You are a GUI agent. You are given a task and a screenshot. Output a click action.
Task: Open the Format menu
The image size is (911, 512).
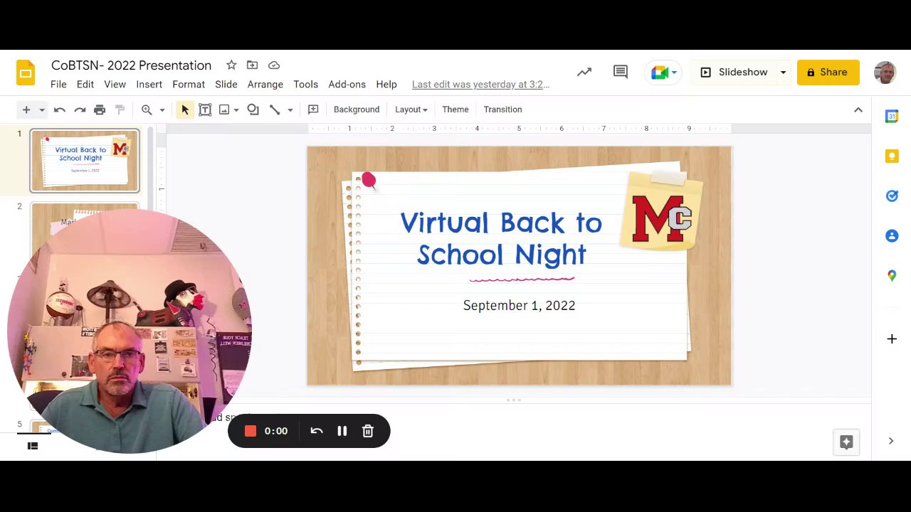(189, 84)
